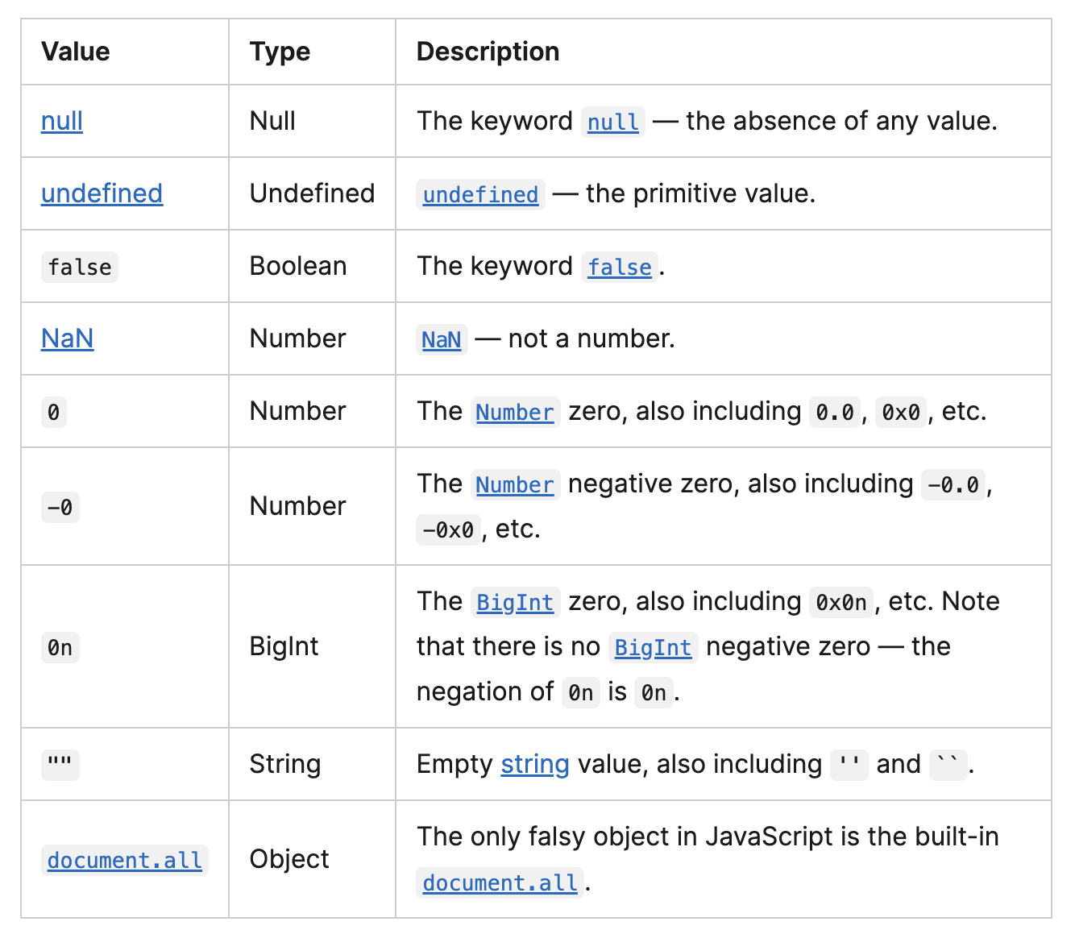Click the Description column header
Viewport: 1075px width, 930px height.
pos(488,52)
